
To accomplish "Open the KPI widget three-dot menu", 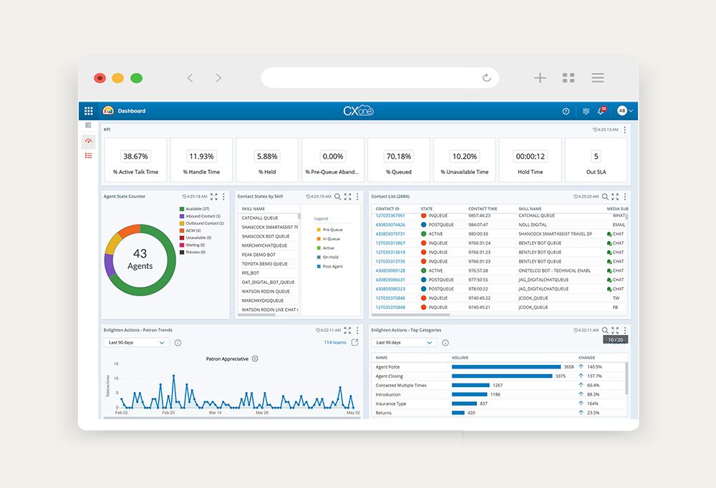I will [x=624, y=130].
